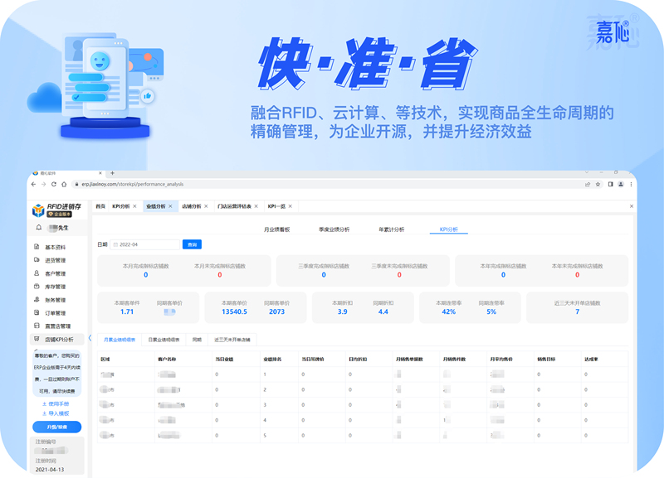Select the underlined KPI分析 sub-tab

449,229
